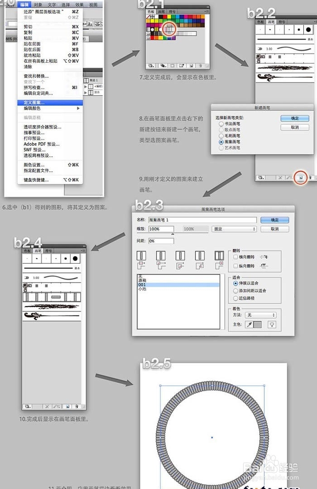Expand the <编组> layer row triangle
The height and width of the screenshot is (489, 317).
[85, 87]
